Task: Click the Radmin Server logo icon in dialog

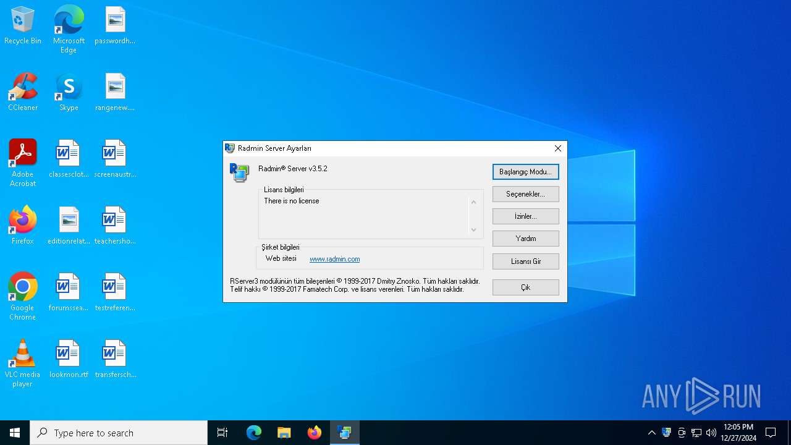Action: (239, 172)
